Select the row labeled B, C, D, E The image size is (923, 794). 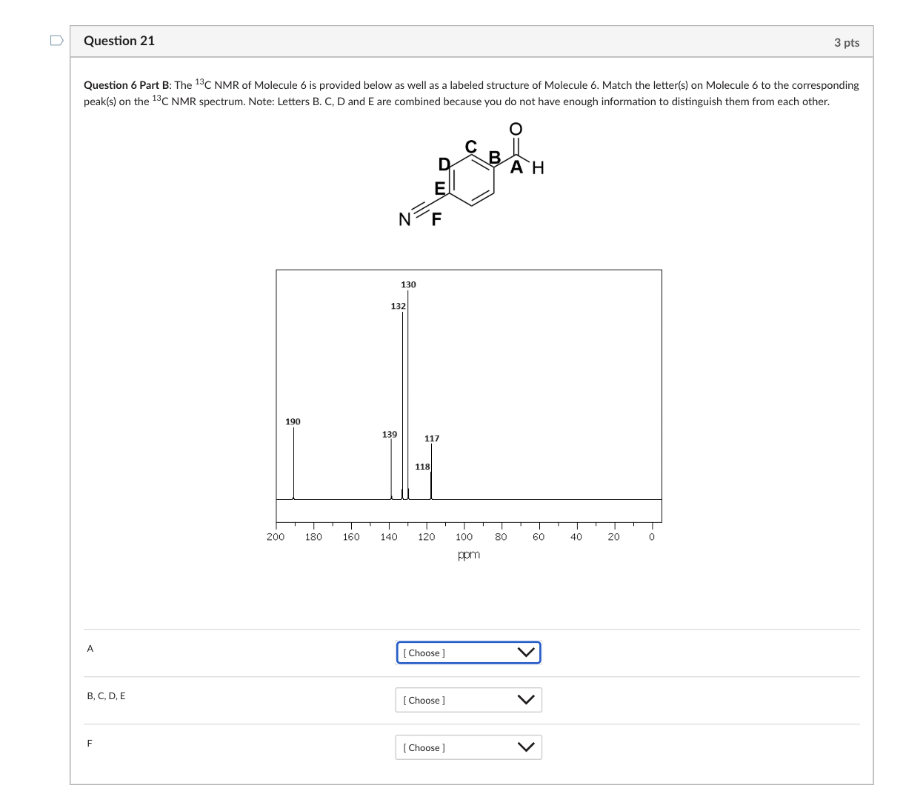(106, 695)
